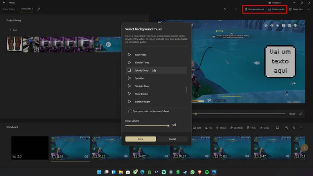Open the Windows Start menu
Image resolution: width=313 pixels, height=176 pixels.
pos(99,172)
